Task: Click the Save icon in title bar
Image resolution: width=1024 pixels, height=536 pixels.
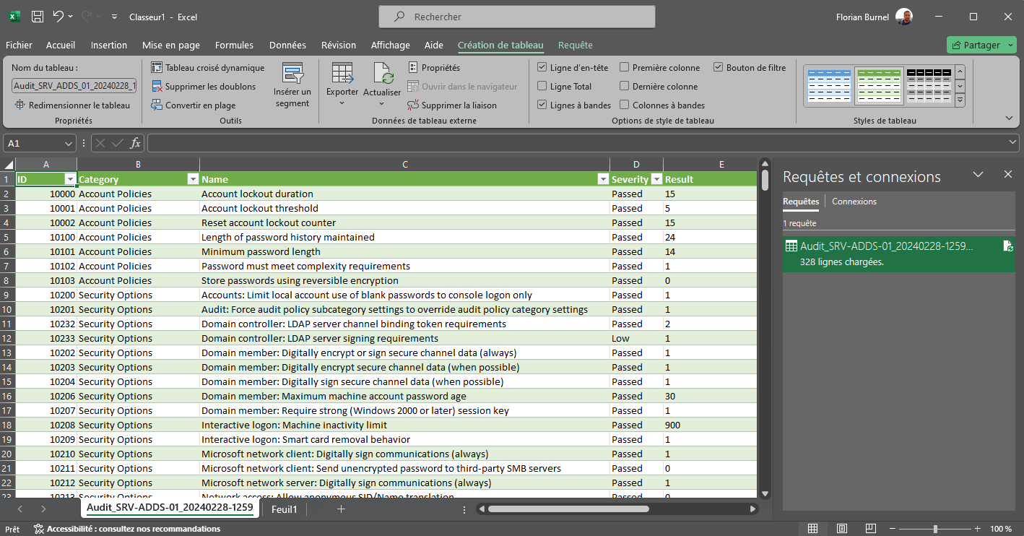Action: (38, 17)
